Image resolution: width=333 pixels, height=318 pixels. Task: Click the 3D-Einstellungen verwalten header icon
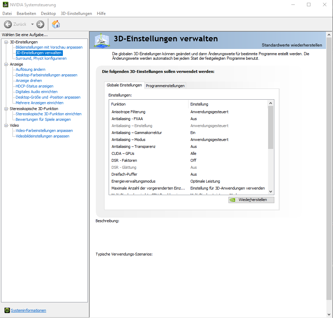tap(102, 40)
